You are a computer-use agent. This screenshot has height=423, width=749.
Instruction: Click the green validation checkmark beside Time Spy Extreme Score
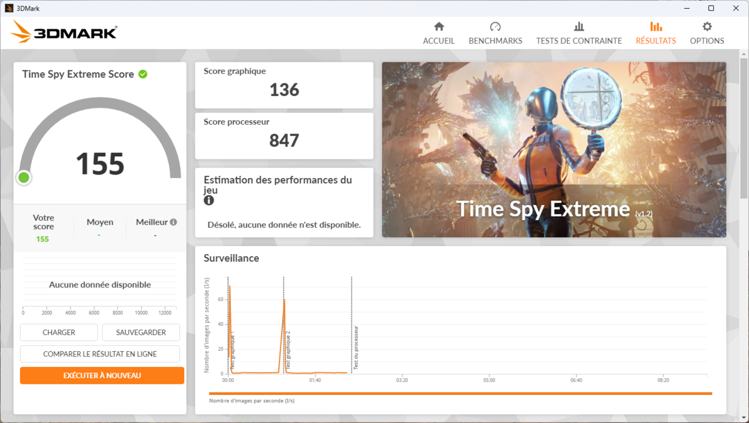click(x=143, y=74)
